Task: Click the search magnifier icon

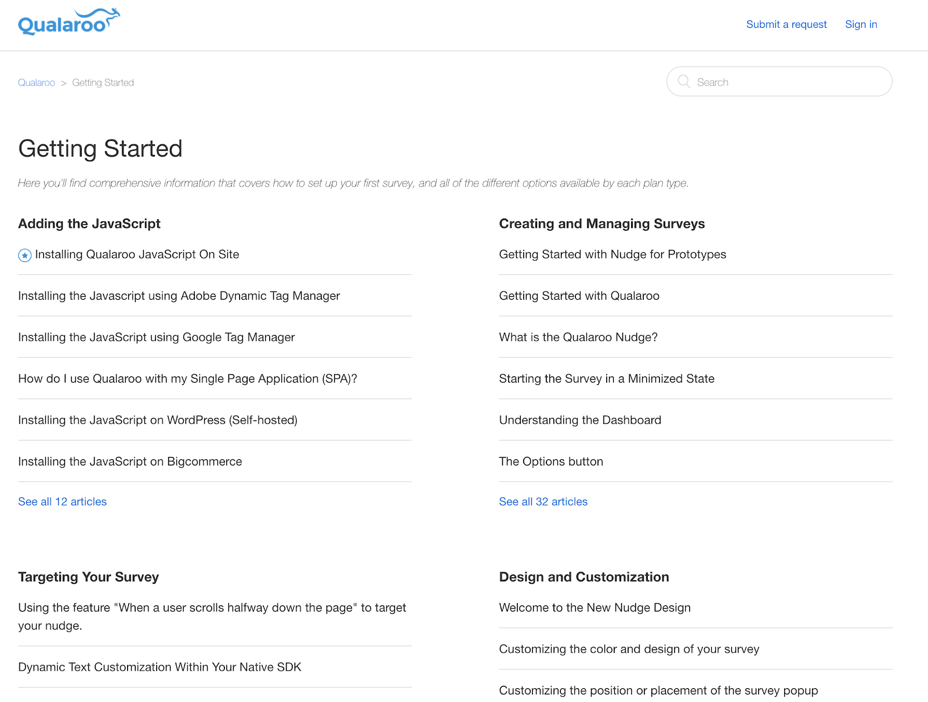Action: pos(684,82)
